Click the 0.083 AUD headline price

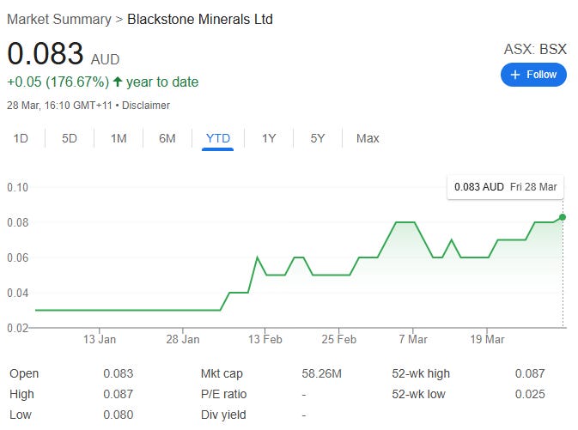[x=64, y=54]
